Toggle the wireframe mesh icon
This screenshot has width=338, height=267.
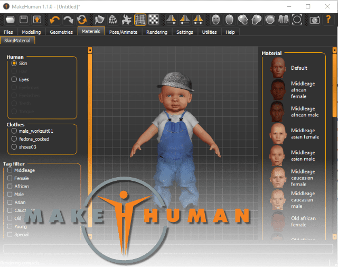[113, 20]
